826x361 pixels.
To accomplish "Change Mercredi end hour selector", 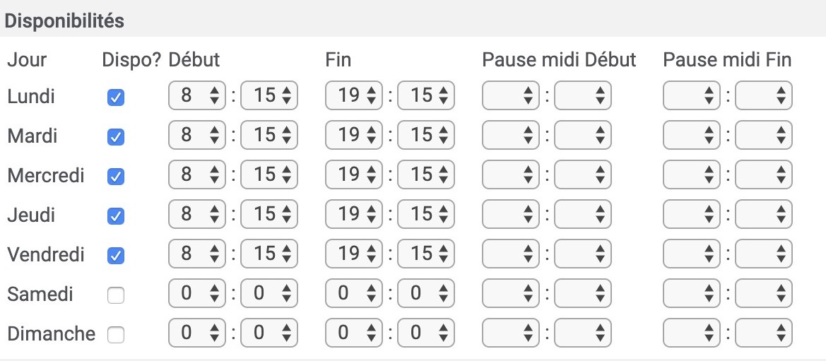I will click(353, 174).
